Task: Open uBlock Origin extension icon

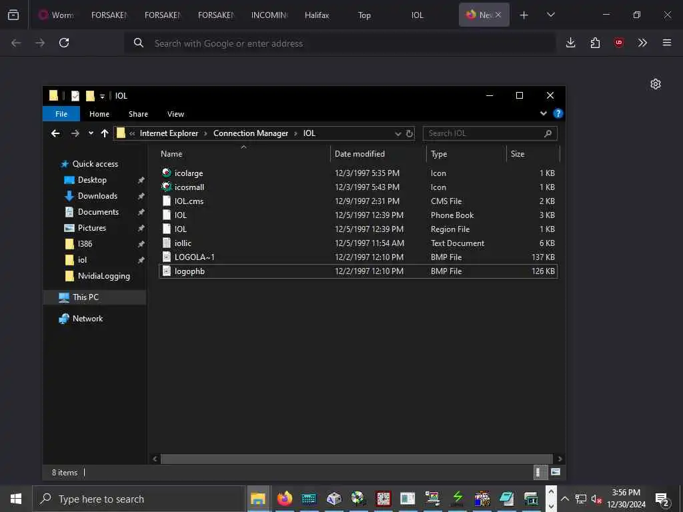Action: coord(619,43)
